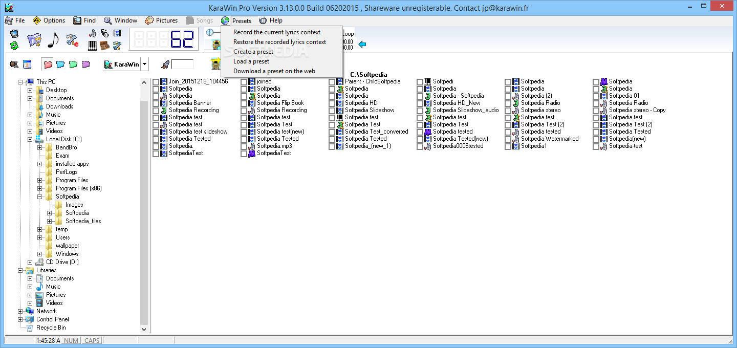The width and height of the screenshot is (737, 348).
Task: Click the Network icon in tree
Action: coord(29,311)
